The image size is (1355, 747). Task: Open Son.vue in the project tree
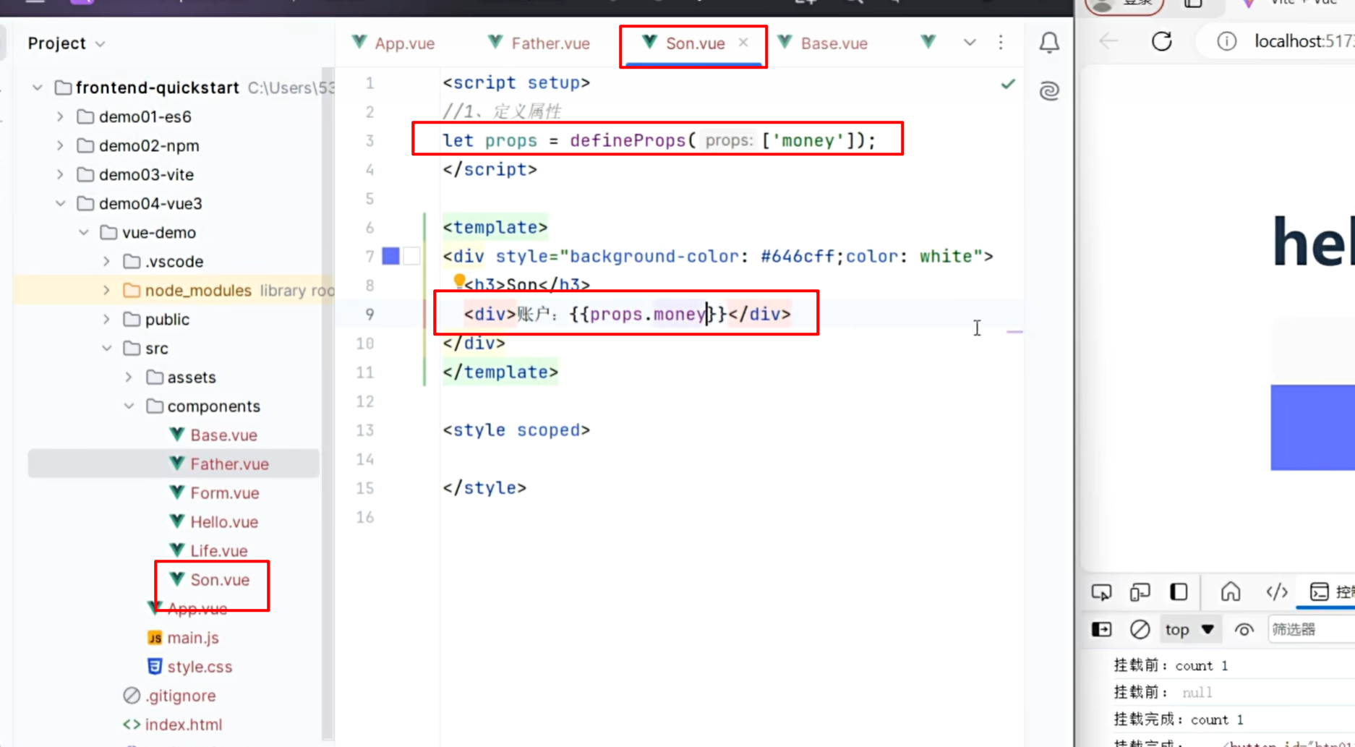point(209,579)
